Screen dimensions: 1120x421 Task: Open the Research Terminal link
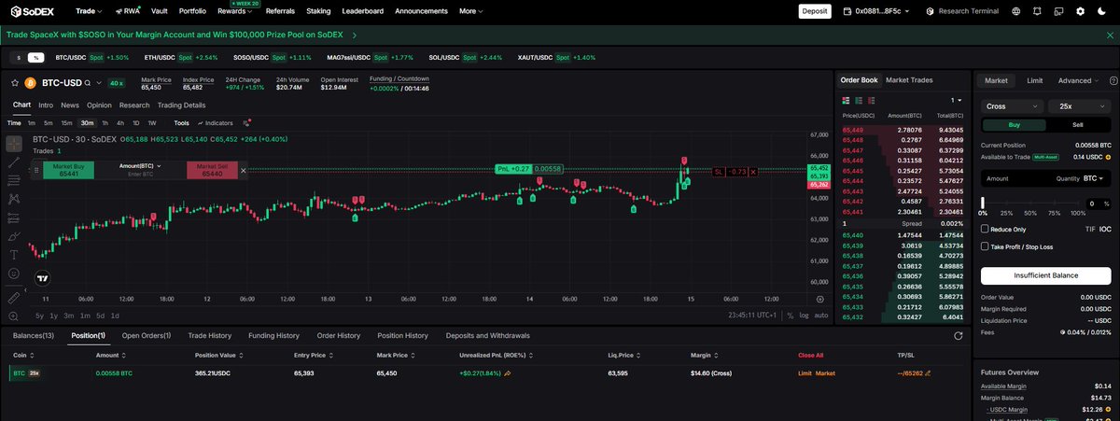963,11
